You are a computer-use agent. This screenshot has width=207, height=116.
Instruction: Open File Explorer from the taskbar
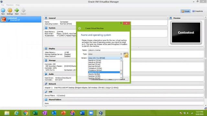tap(7, 113)
